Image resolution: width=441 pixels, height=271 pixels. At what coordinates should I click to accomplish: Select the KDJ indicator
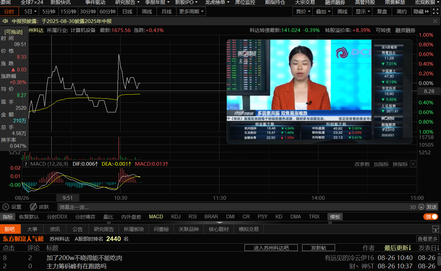click(176, 217)
